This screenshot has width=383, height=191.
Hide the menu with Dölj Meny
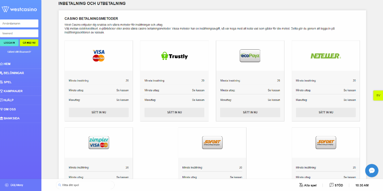tap(14, 185)
